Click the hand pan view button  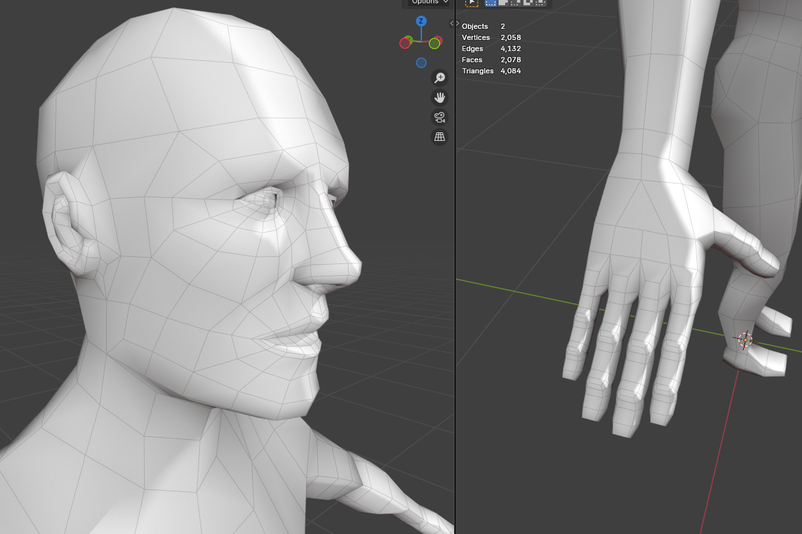(x=440, y=98)
